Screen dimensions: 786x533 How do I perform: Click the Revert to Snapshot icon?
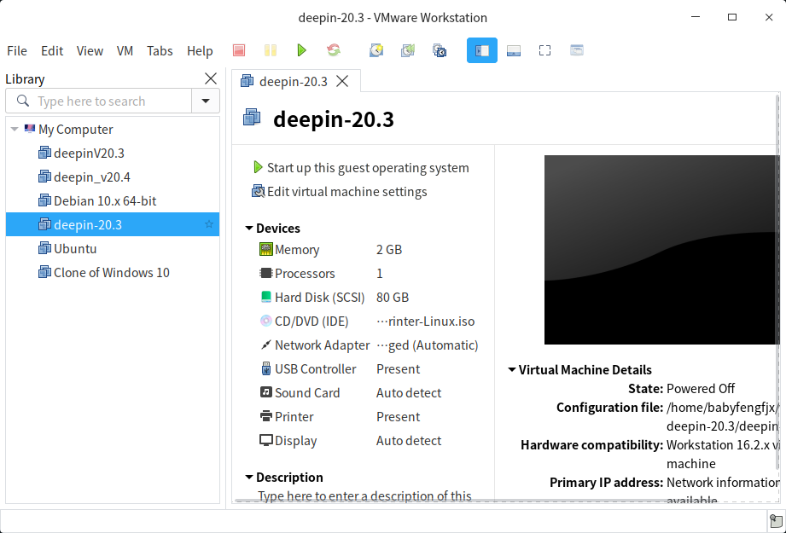click(408, 51)
